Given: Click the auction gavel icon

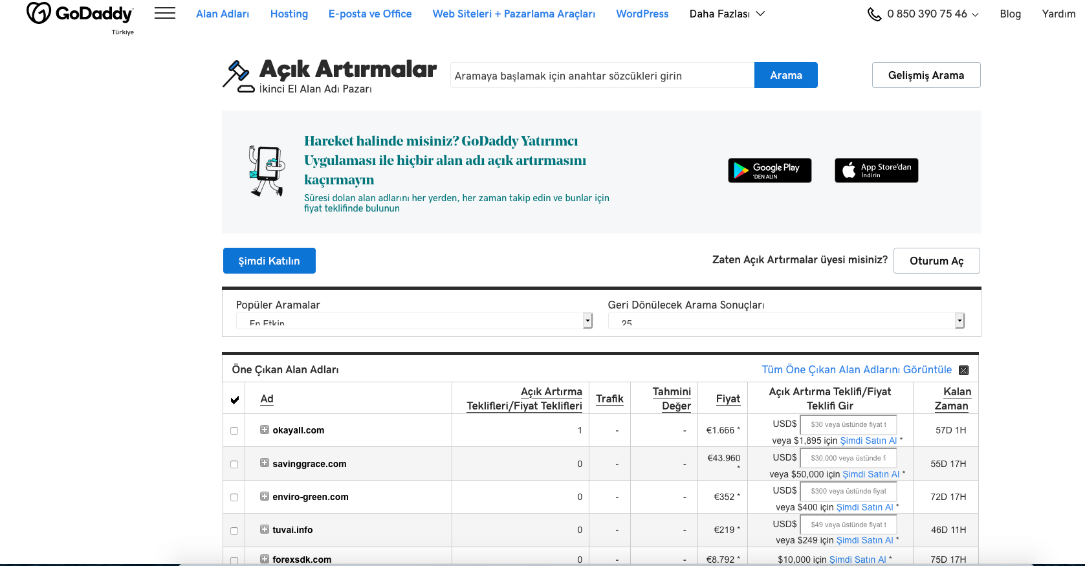Looking at the screenshot, I should pos(238,77).
